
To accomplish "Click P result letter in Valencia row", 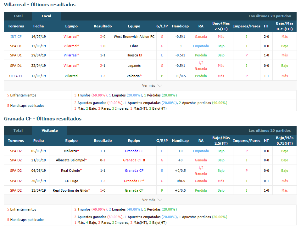I will [162, 76].
